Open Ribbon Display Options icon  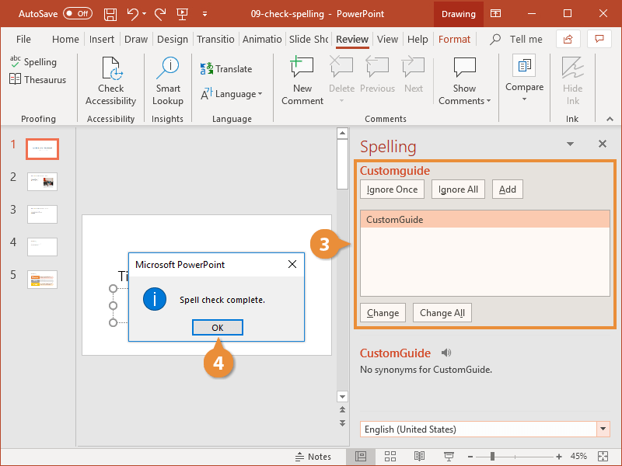pyautogui.click(x=495, y=14)
